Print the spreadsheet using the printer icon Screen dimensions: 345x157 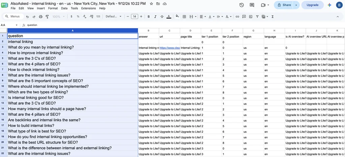point(40,16)
